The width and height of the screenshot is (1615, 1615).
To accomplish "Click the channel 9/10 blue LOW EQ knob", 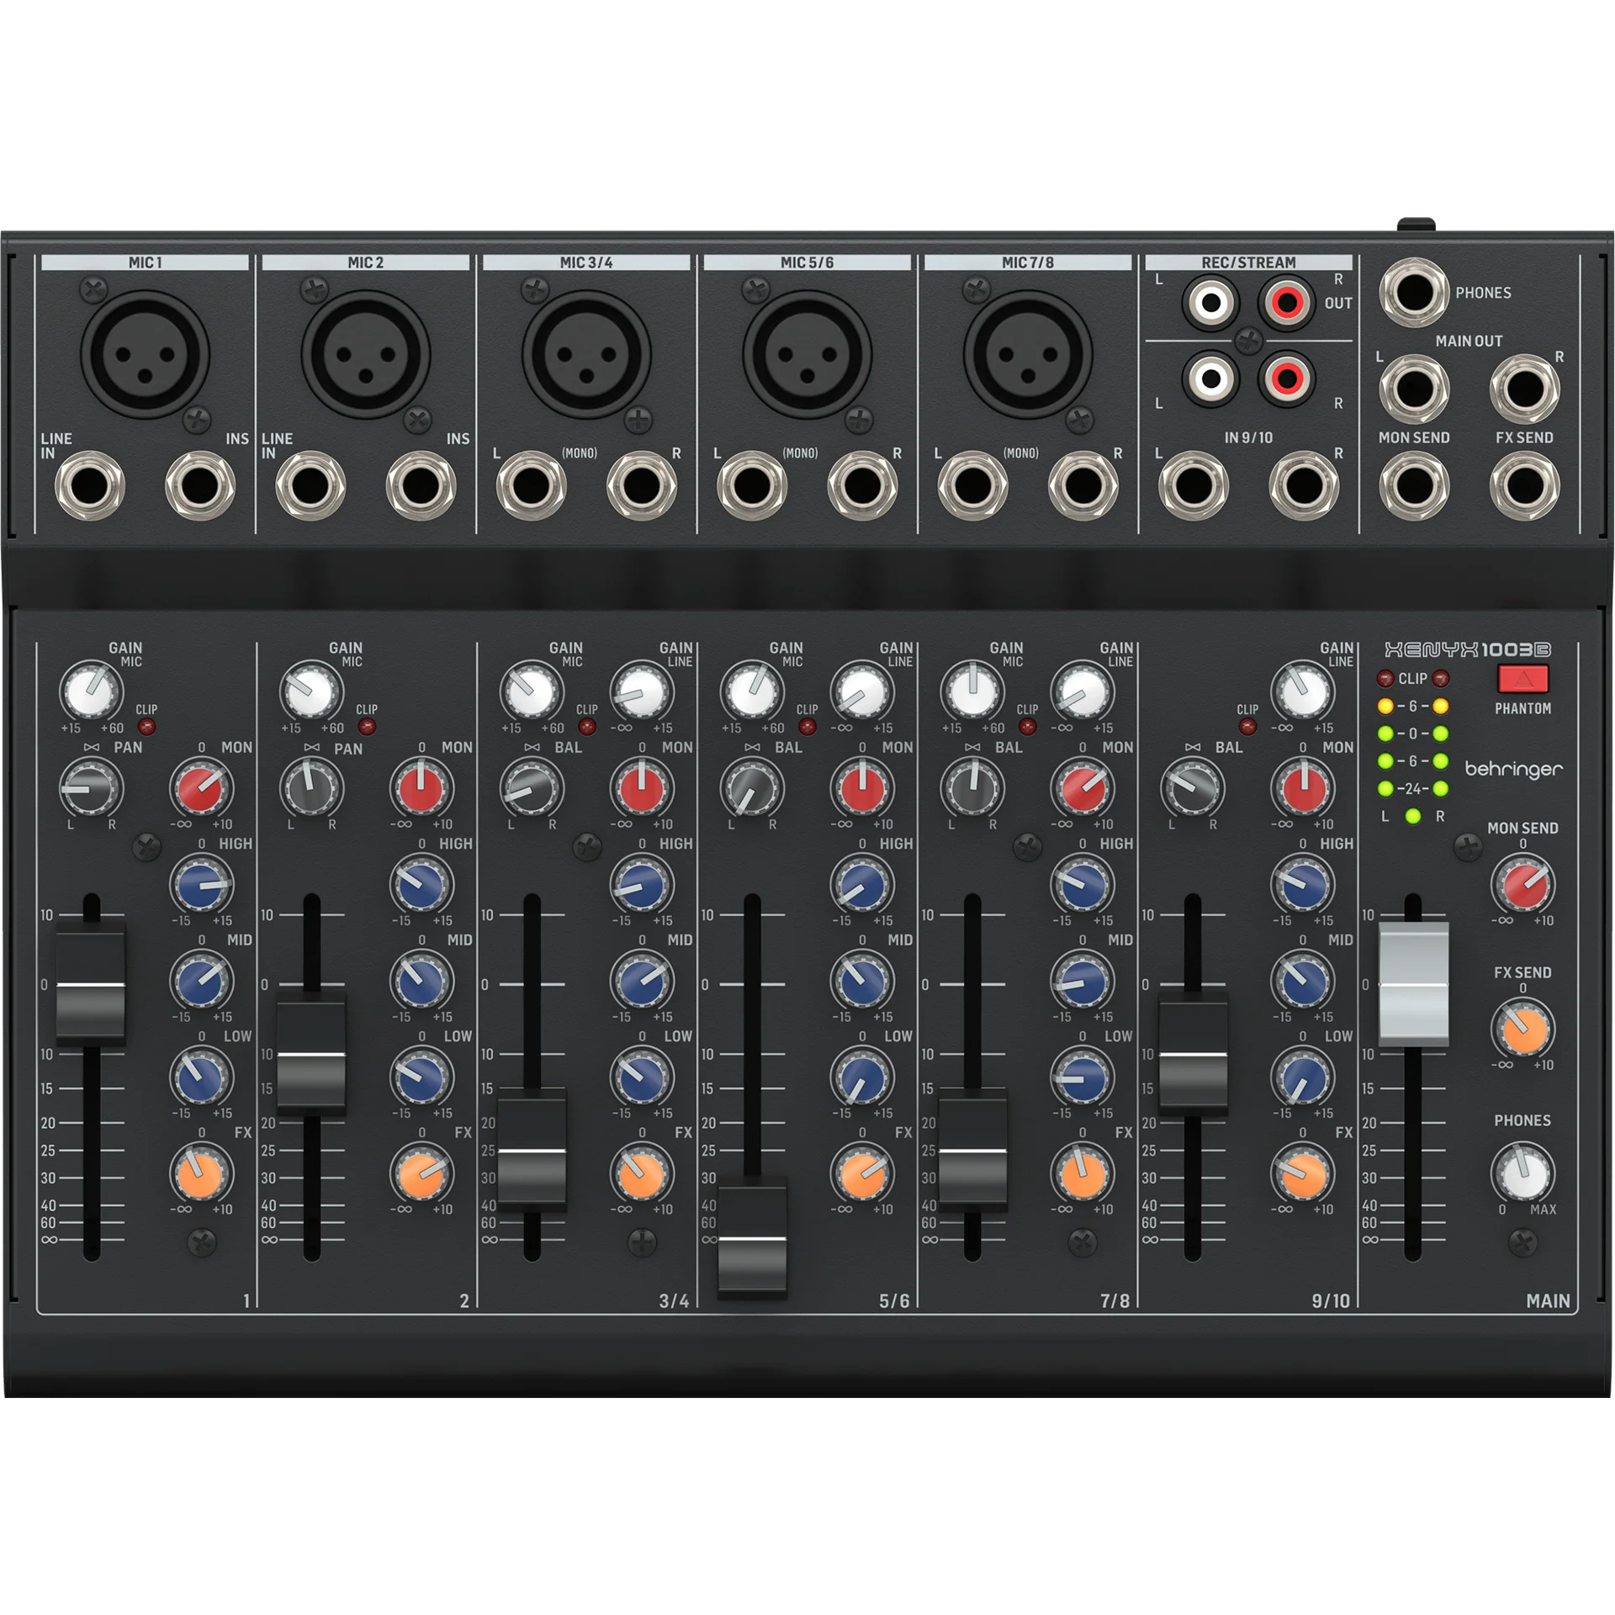I will tap(1303, 1077).
